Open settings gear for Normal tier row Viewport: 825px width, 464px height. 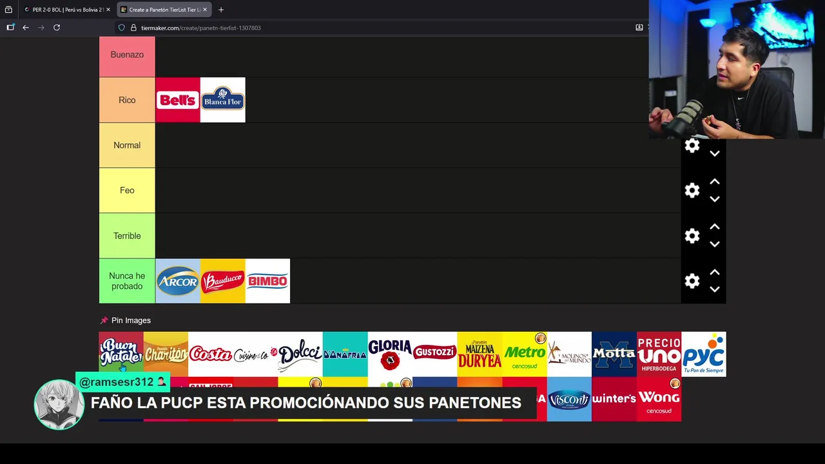tap(692, 146)
